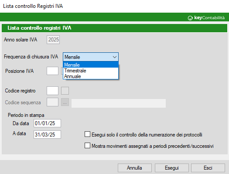Click the Codice sequenza code field
229x174 pixels.
[52, 102]
